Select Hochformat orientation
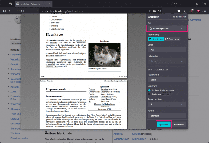The width and height of the screenshot is (209, 143). [x=156, y=39]
